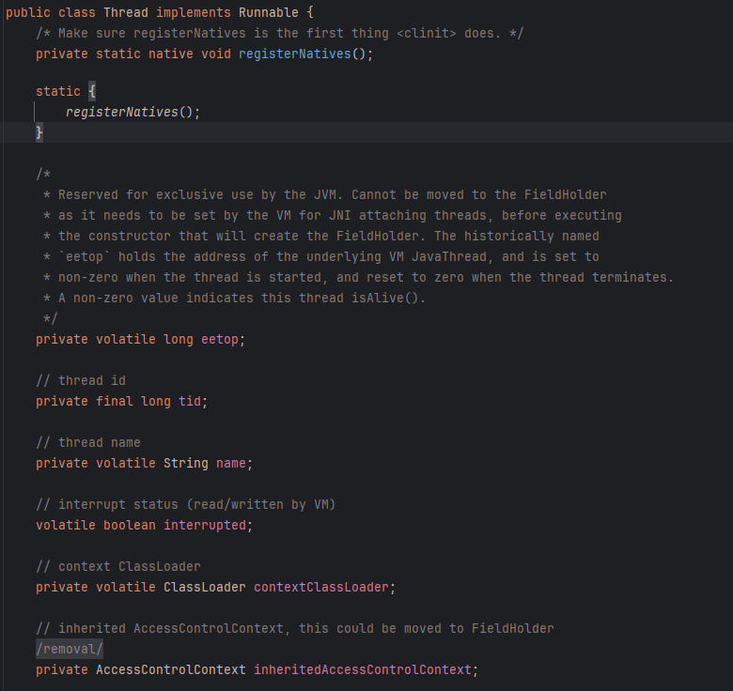Click the '// context ClassLoader' comment
The width and height of the screenshot is (733, 691).
(x=118, y=567)
